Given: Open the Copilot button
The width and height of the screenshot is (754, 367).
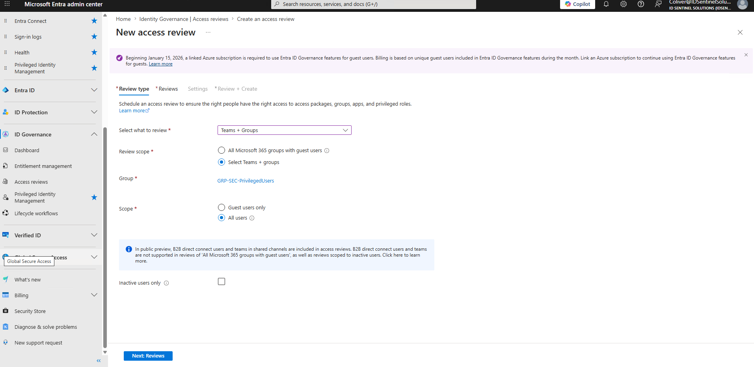Looking at the screenshot, I should pos(577,4).
